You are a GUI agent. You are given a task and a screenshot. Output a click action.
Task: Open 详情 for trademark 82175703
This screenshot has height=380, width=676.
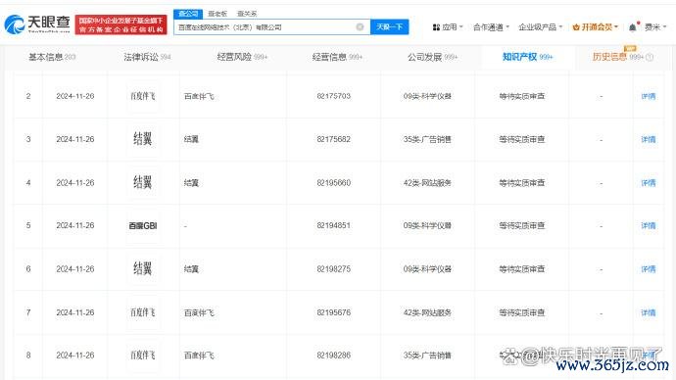pos(648,96)
